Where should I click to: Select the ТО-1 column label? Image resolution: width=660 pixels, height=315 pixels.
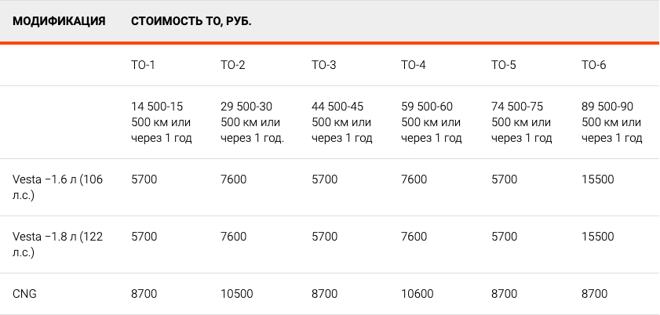(143, 65)
